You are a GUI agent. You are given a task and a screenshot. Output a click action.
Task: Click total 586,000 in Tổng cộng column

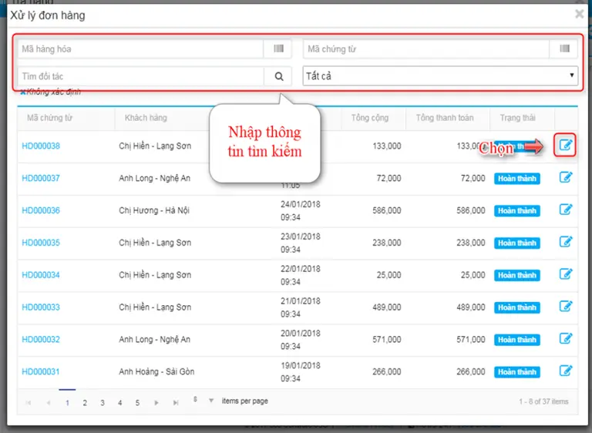coord(387,210)
